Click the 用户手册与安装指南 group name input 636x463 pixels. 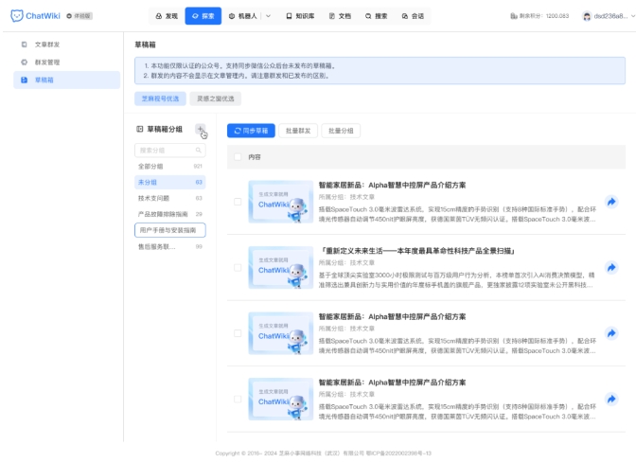point(170,230)
